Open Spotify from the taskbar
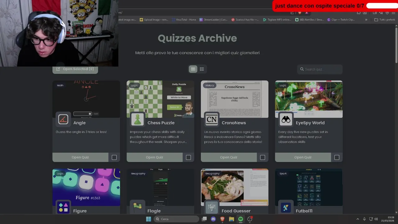The image size is (398, 224). (x=241, y=219)
